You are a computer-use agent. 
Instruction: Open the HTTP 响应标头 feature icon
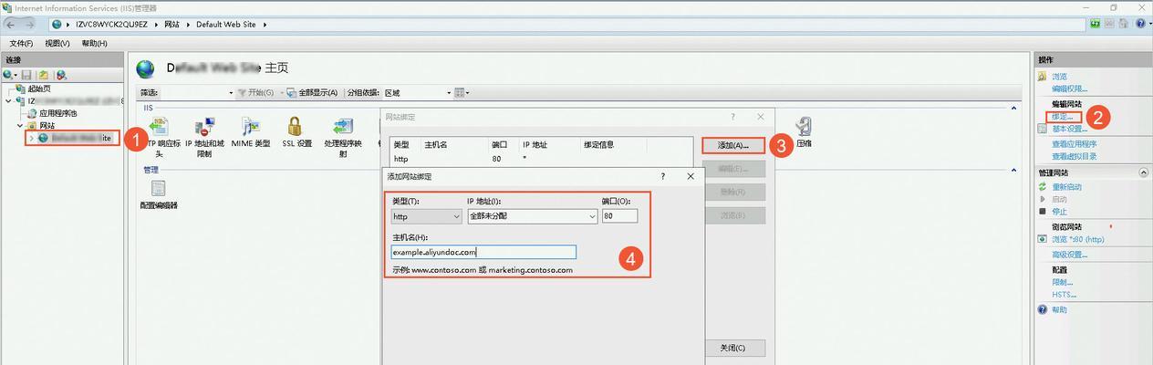[161, 128]
